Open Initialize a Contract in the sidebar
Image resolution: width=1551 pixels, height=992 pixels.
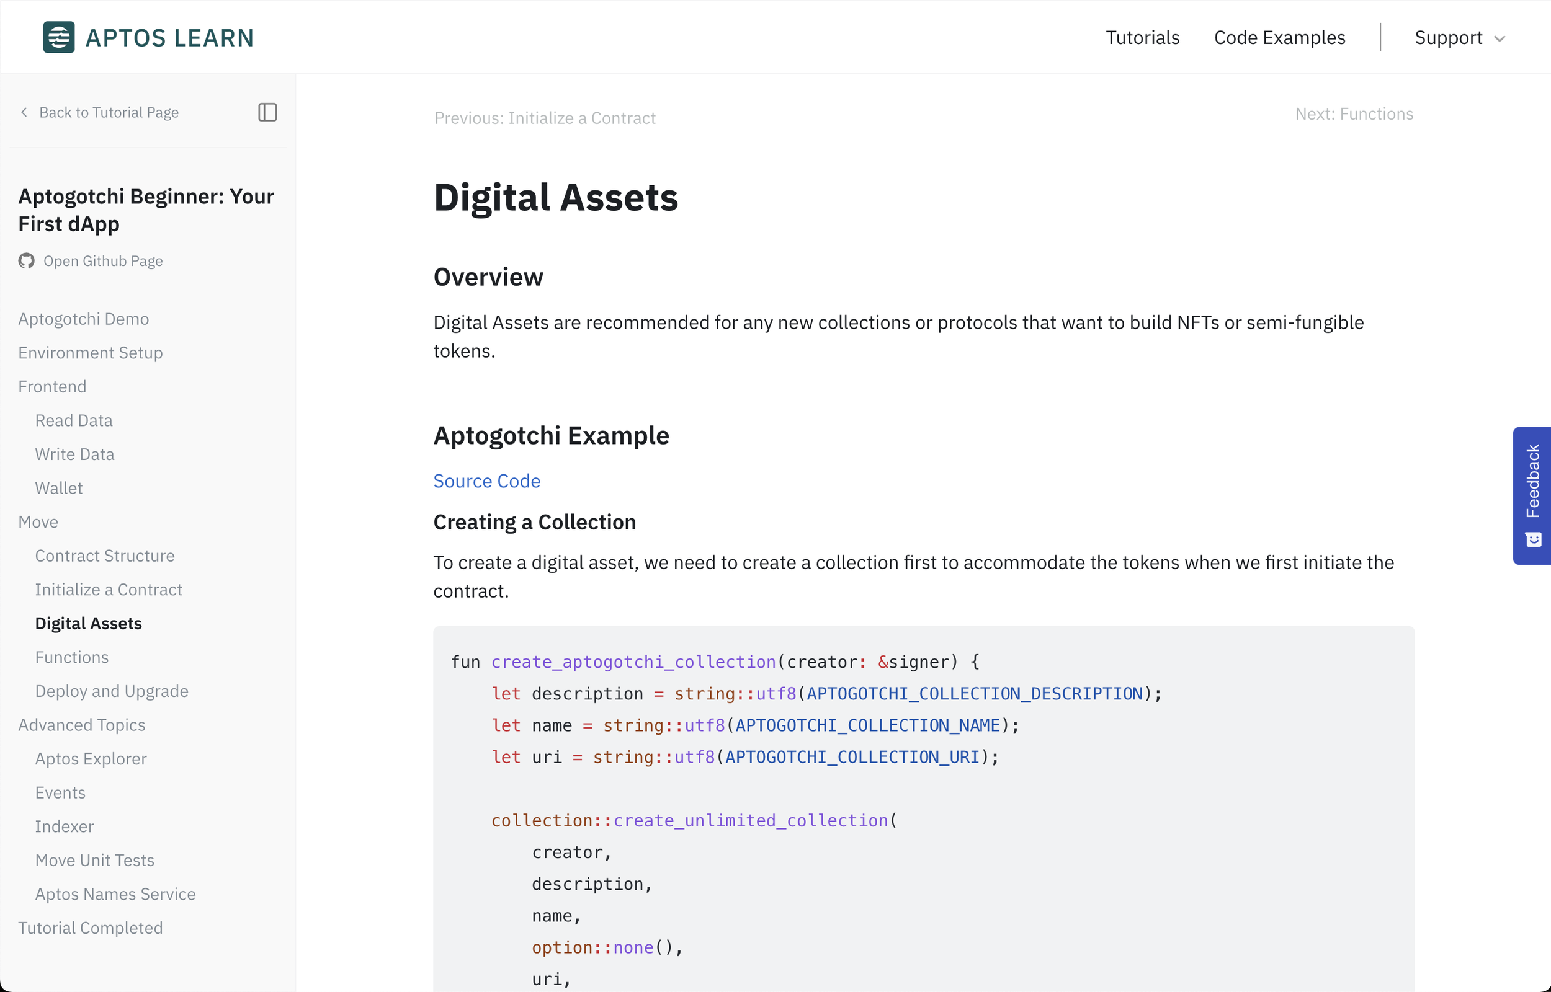[108, 589]
